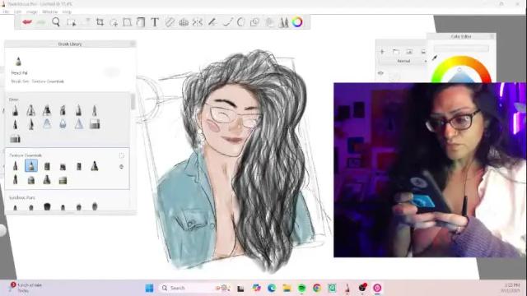This screenshot has height=296, width=527.
Task: Open the Image menu
Action: tap(32, 12)
